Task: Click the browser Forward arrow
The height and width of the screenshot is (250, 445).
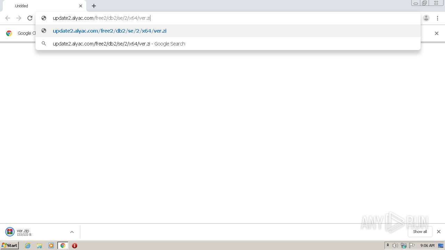Action: pyautogui.click(x=19, y=18)
